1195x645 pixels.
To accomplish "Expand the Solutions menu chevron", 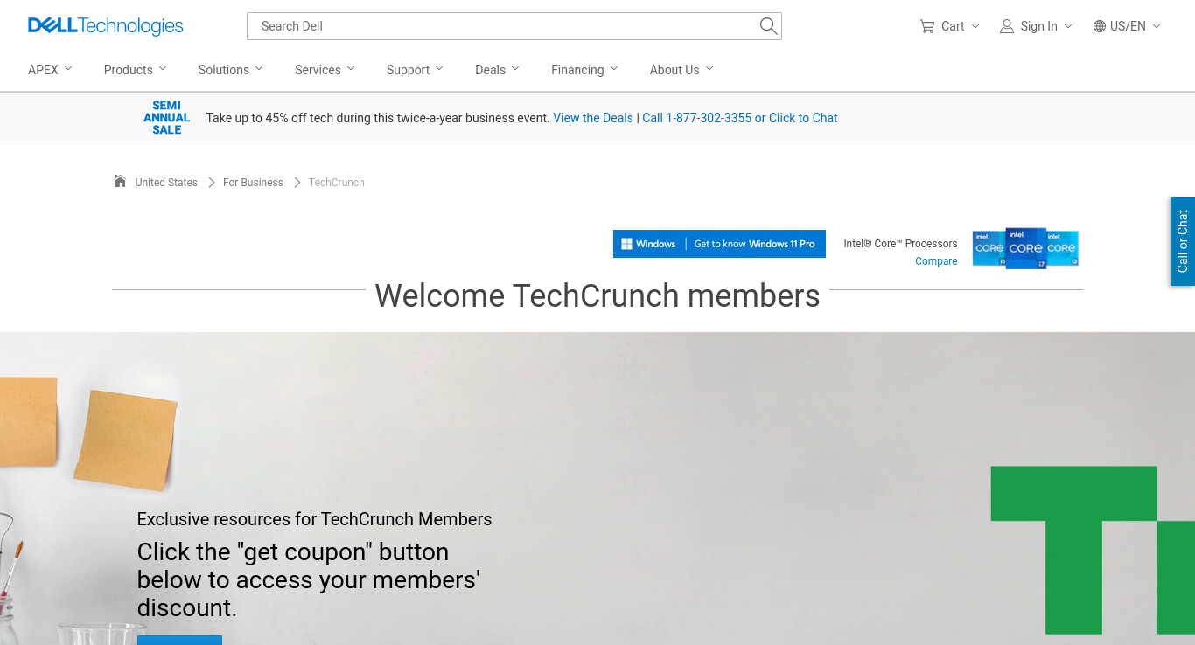I will click(x=259, y=68).
